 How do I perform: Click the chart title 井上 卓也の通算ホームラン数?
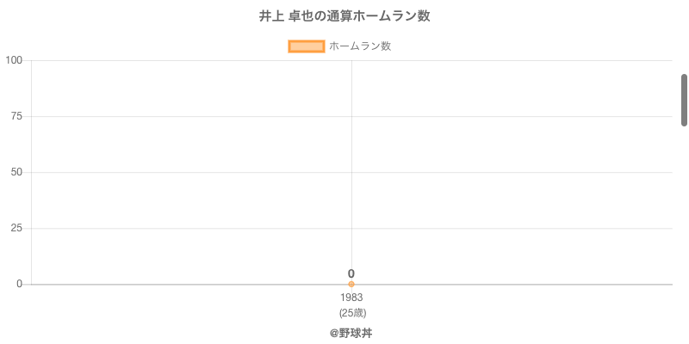click(x=344, y=16)
